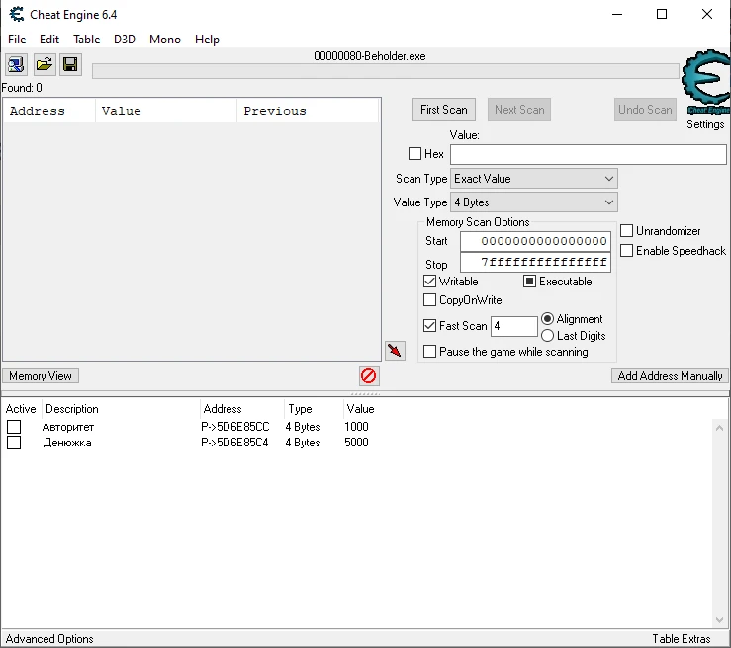Open the process list icon
This screenshot has height=648, width=731.
pyautogui.click(x=16, y=64)
